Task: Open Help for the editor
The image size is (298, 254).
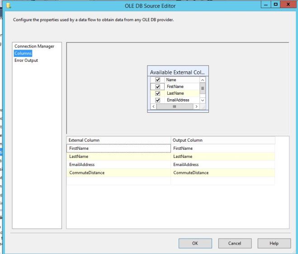Action: pyautogui.click(x=274, y=243)
